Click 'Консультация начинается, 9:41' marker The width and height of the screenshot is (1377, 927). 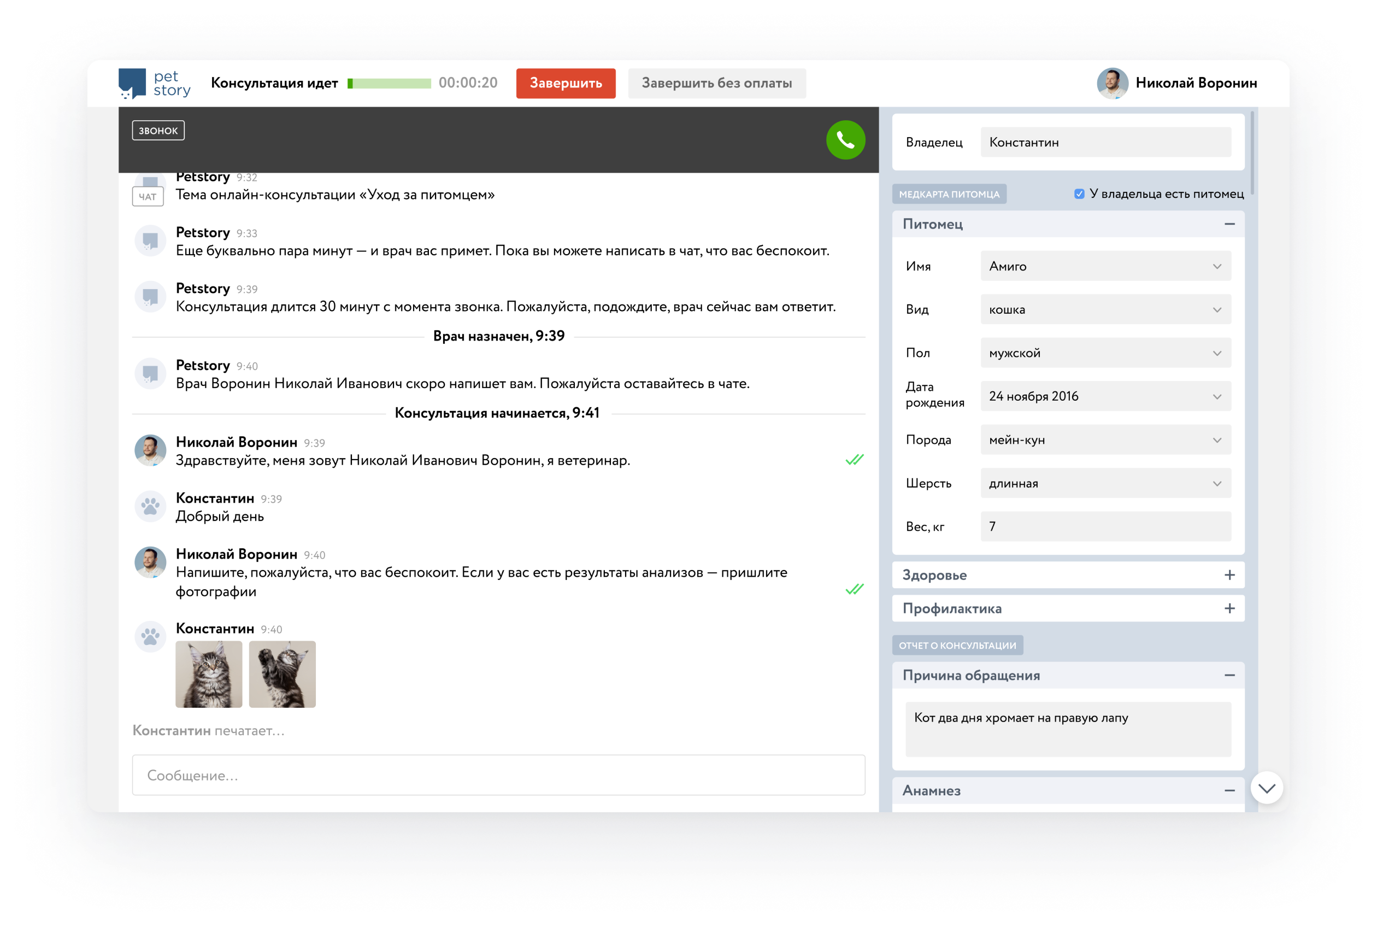pos(496,413)
